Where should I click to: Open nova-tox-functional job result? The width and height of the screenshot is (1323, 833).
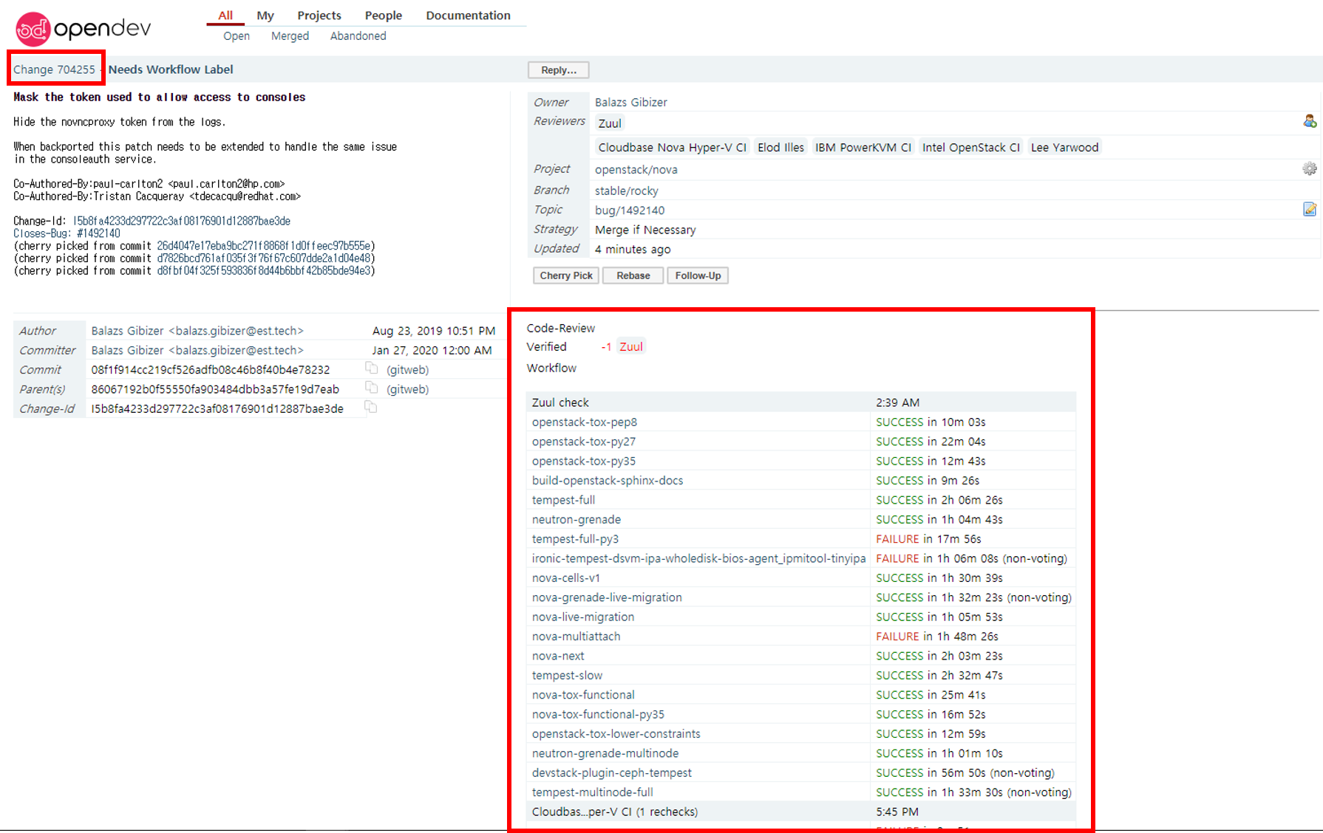[583, 695]
